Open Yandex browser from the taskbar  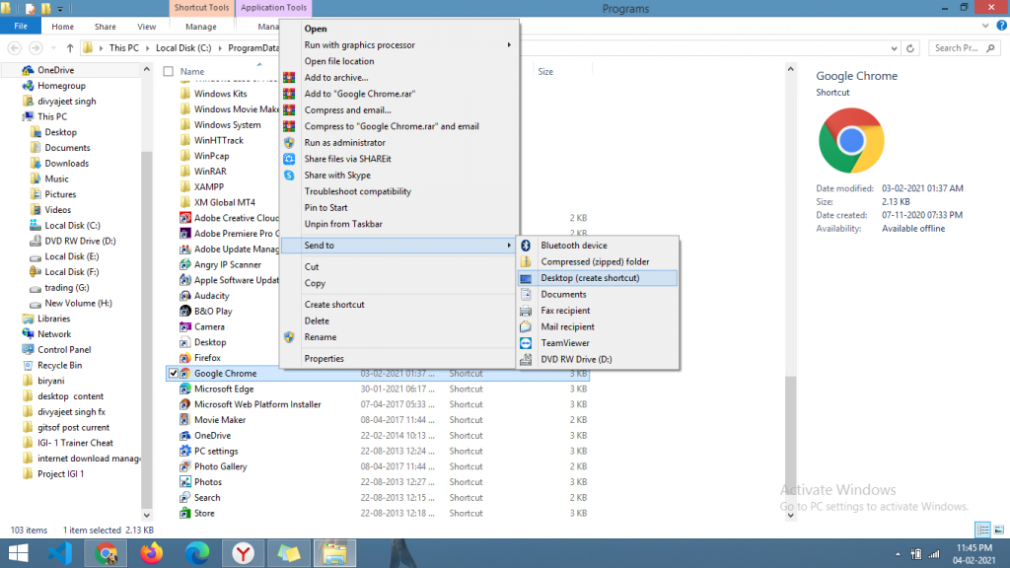[243, 553]
